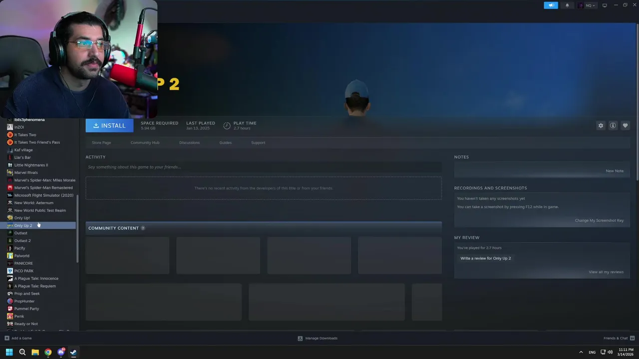Select PICO PARK game icon
This screenshot has width=639, height=359.
click(x=10, y=271)
